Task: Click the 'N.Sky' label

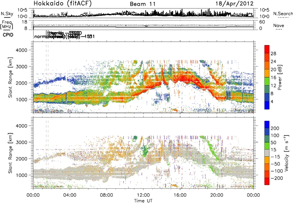Action: [x=7, y=14]
